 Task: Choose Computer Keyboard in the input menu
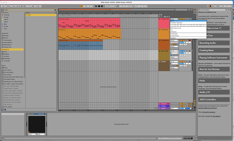[x=188, y=22]
